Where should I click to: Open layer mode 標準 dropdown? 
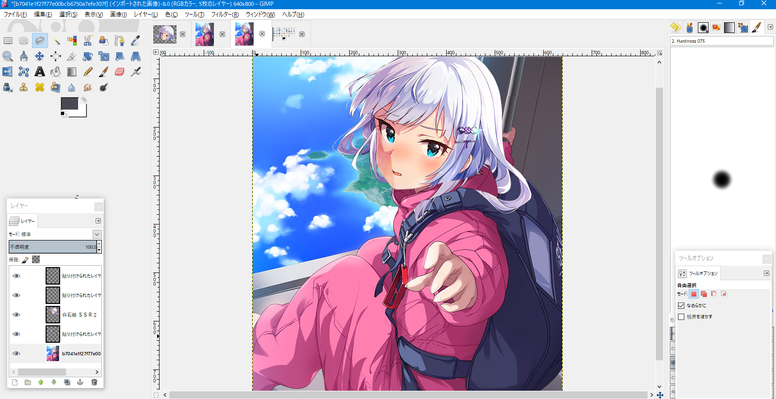pyautogui.click(x=97, y=234)
